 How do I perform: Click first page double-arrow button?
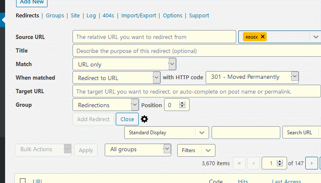(239, 163)
